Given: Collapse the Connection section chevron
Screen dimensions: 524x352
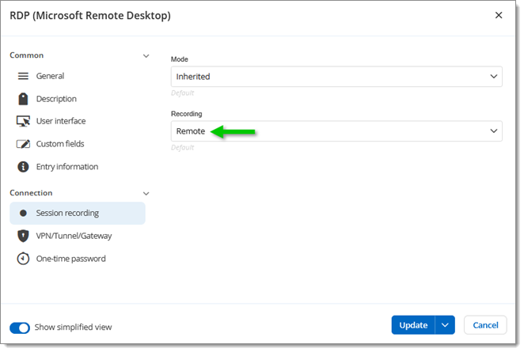Looking at the screenshot, I should point(146,193).
